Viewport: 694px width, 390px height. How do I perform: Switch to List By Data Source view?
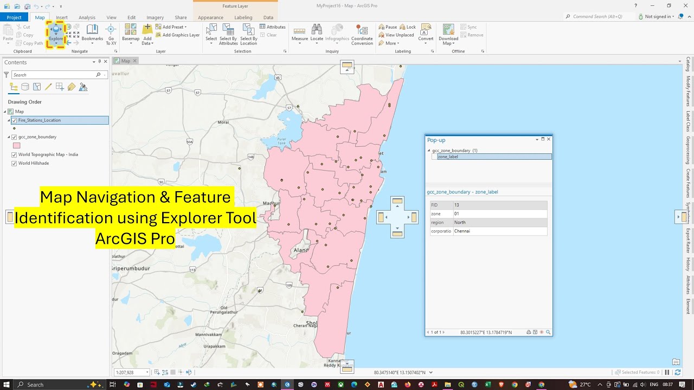point(25,87)
